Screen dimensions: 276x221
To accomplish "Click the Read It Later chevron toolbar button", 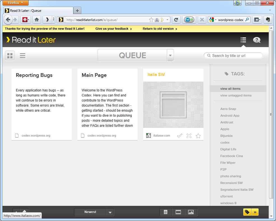I will coord(47,20).
